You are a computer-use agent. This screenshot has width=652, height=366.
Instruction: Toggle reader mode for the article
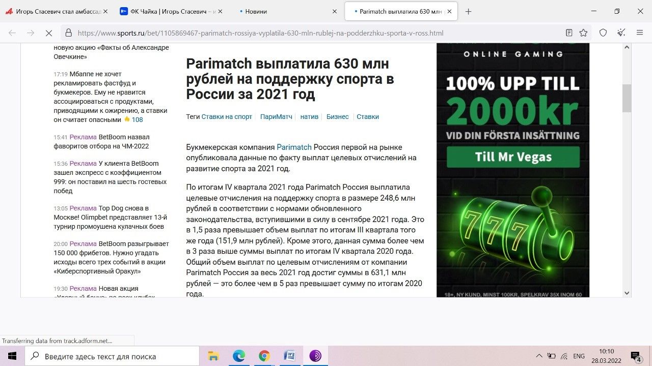pyautogui.click(x=569, y=32)
